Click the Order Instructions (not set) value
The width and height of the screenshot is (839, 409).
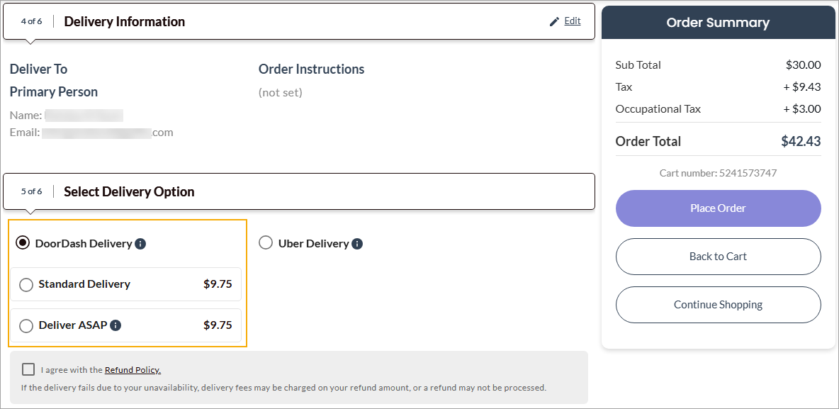tap(281, 92)
